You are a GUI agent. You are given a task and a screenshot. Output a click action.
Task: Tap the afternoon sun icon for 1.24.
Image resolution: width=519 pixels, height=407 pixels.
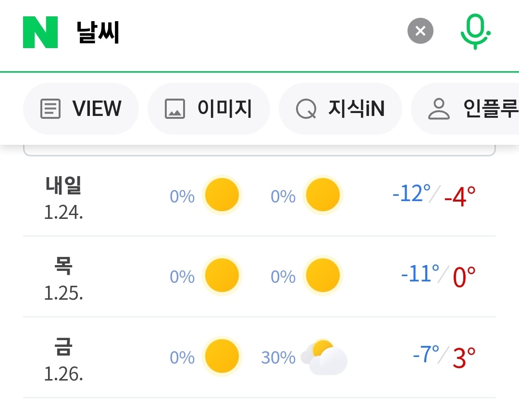click(323, 195)
